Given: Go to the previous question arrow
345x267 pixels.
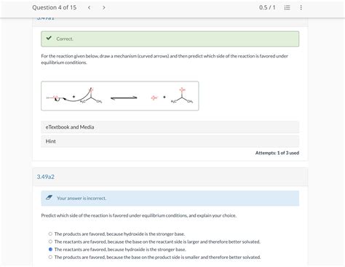Looking at the screenshot, I should [90, 7].
